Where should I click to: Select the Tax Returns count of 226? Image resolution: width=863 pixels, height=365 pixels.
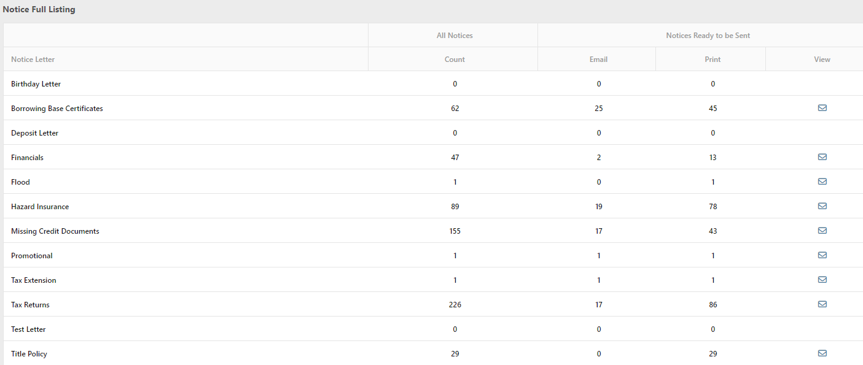tap(455, 305)
